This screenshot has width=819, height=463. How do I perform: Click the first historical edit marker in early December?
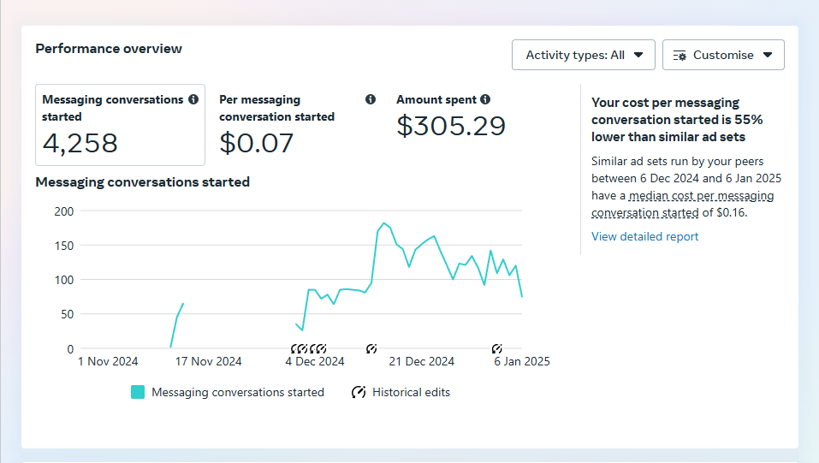[x=295, y=348]
